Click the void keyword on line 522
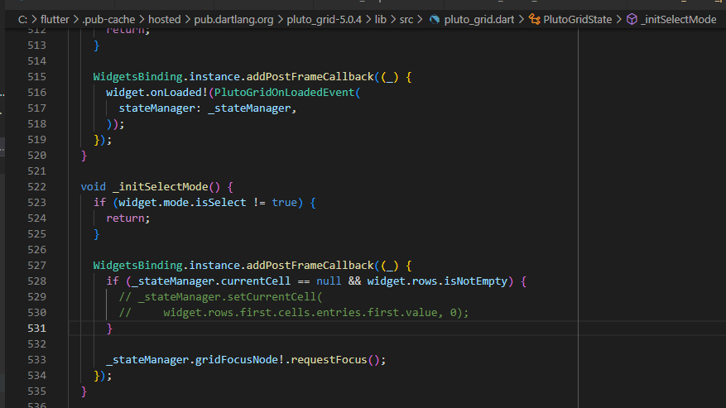This screenshot has width=726, height=408. click(93, 187)
